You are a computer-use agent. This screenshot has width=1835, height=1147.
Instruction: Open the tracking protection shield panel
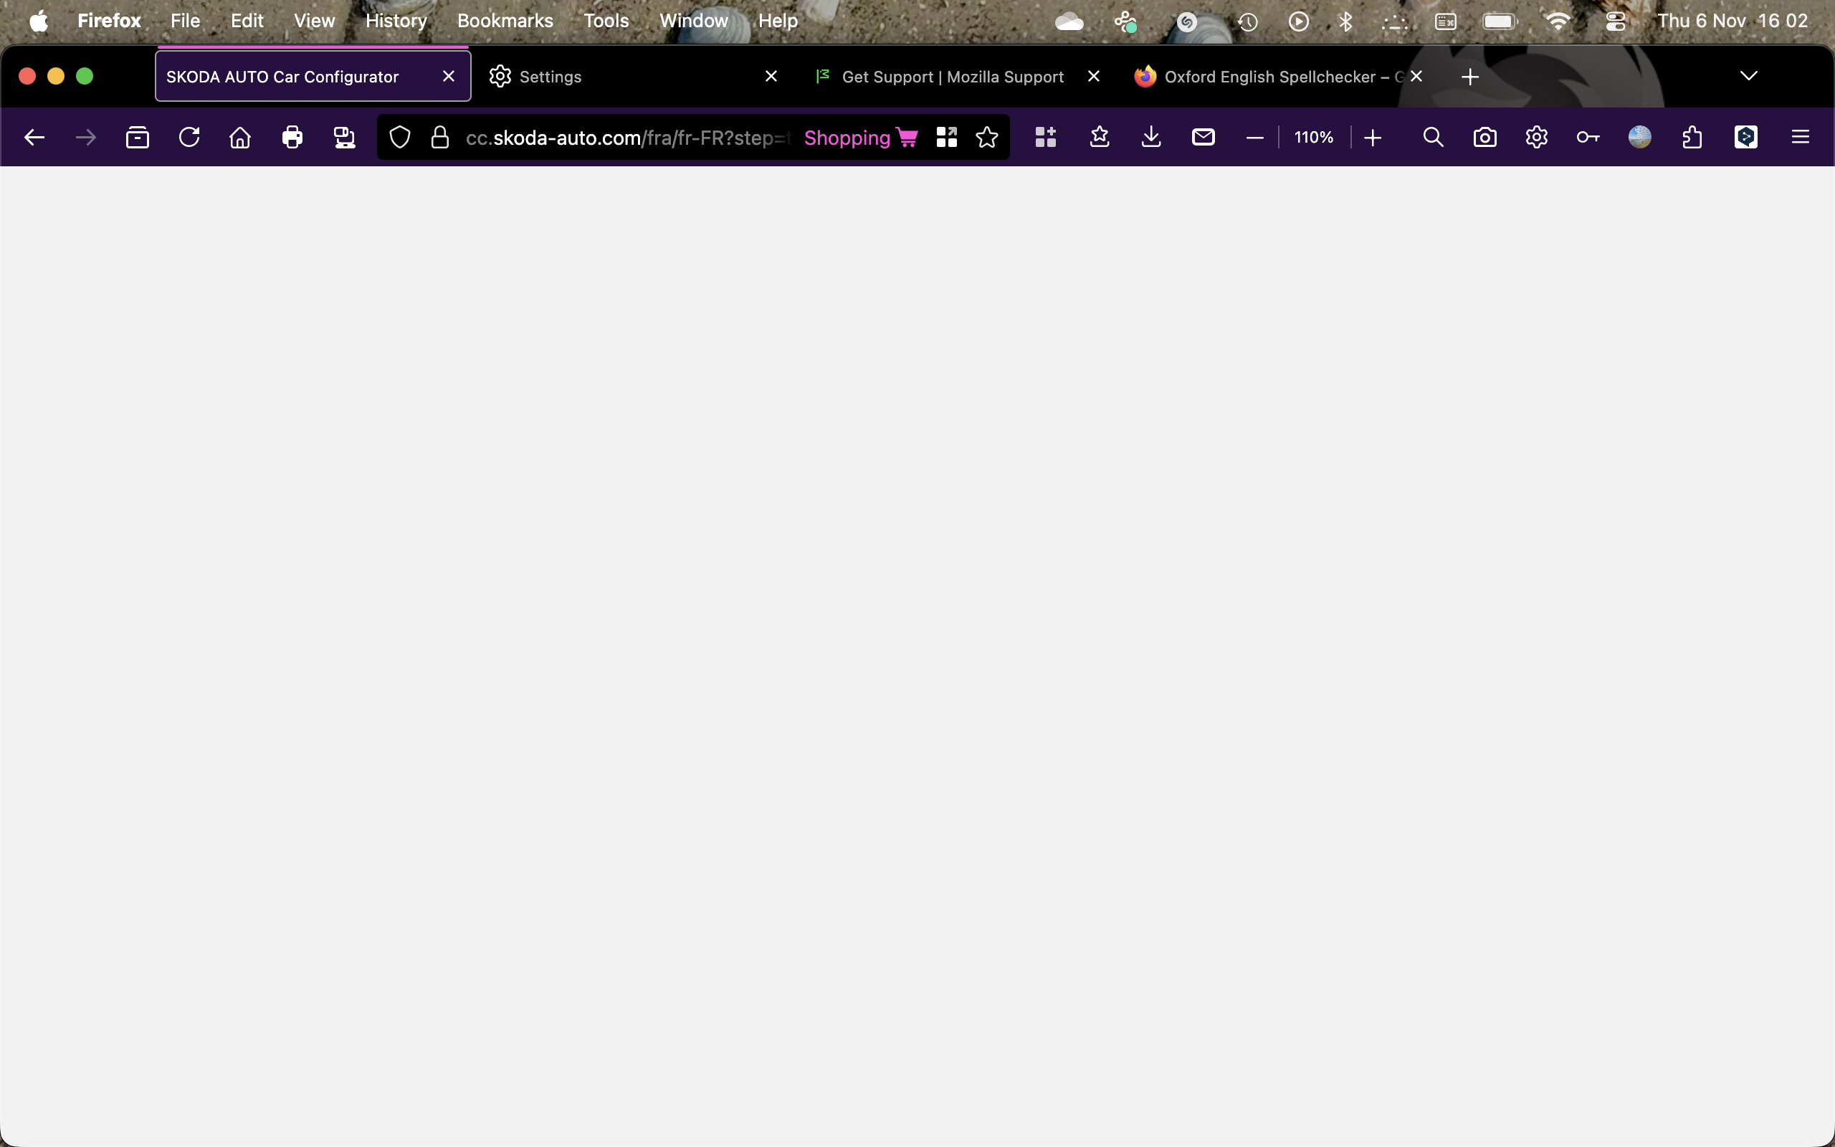(399, 138)
